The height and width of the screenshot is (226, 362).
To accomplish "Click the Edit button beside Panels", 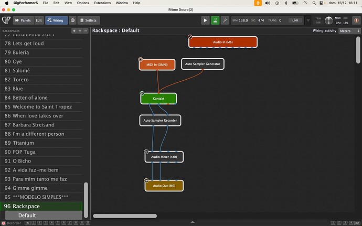I will click(39, 20).
